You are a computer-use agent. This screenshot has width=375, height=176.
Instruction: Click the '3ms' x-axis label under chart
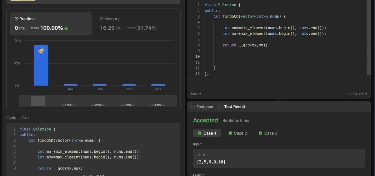click(129, 89)
